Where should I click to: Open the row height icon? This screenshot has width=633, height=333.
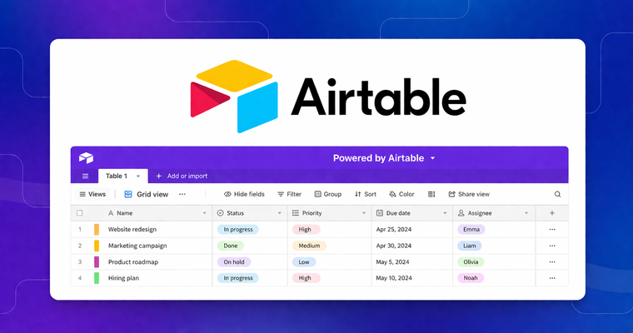(x=431, y=194)
